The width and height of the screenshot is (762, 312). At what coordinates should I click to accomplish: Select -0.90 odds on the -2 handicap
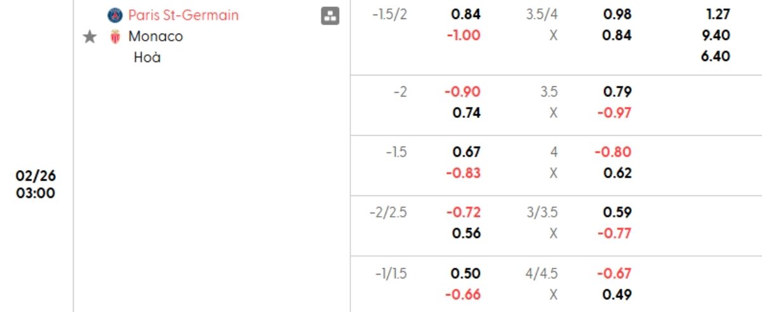tap(463, 92)
